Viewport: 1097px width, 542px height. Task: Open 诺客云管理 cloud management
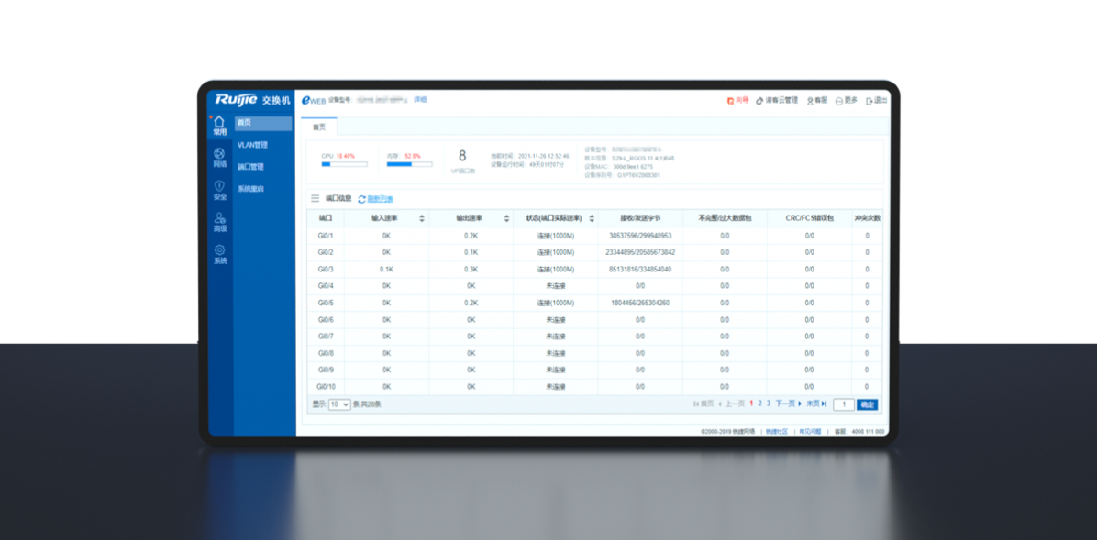759,100
